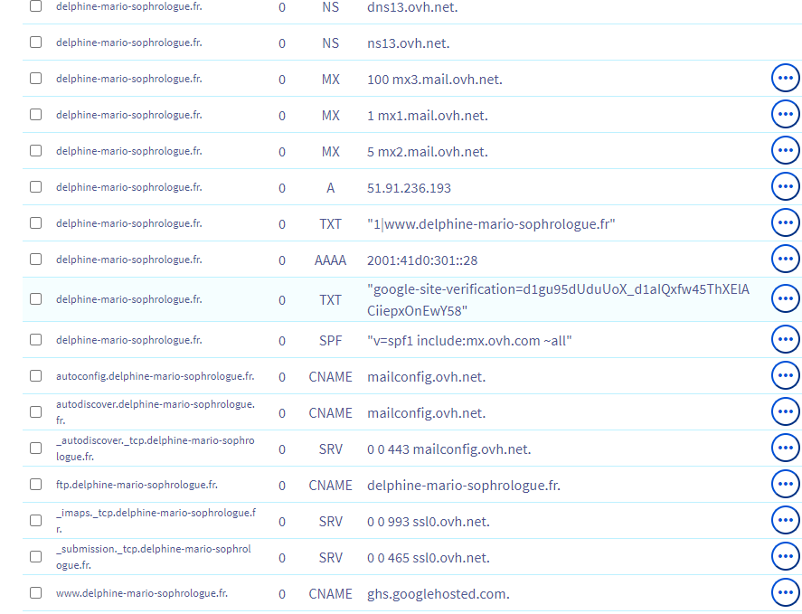Open actions menu for SPF v=spf1 record
Image resolution: width=802 pixels, height=614 pixels.
(785, 340)
